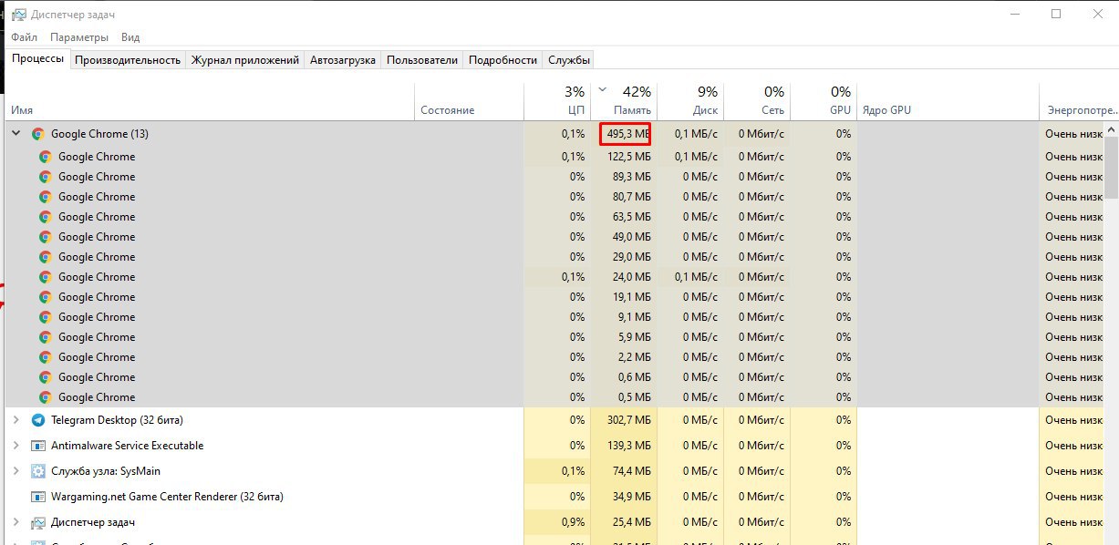Click Chrome icon in the 19,1 МБ row

coord(46,297)
